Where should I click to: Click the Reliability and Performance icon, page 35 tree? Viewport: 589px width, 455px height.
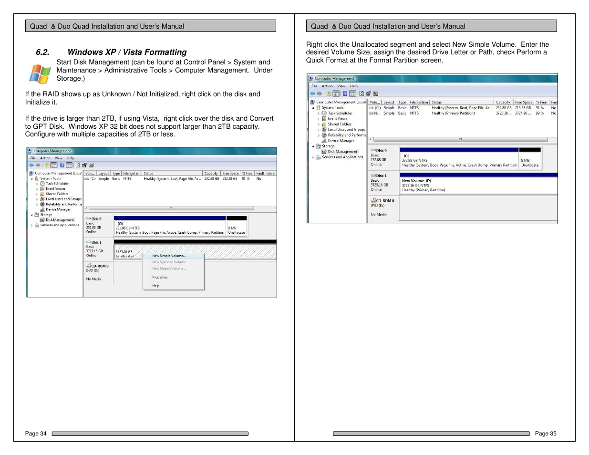(x=324, y=135)
